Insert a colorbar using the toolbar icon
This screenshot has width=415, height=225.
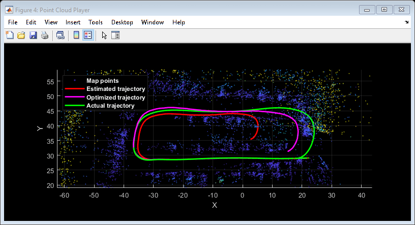coord(76,35)
